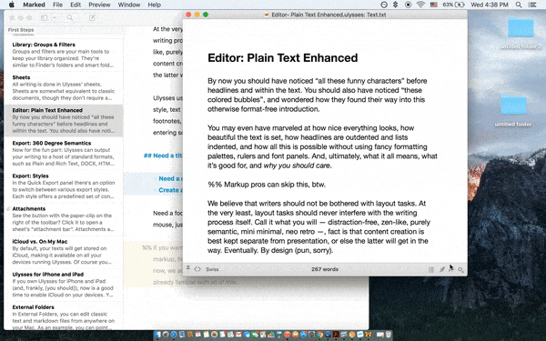Click the new sheet compose icon in Ulysses
The height and width of the screenshot is (341, 546).
click(x=92, y=17)
